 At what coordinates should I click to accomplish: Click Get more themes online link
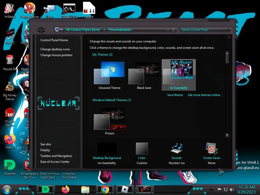pyautogui.click(x=204, y=95)
